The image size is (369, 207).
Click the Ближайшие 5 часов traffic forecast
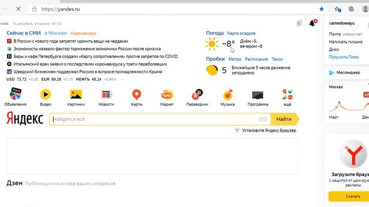(x=261, y=70)
